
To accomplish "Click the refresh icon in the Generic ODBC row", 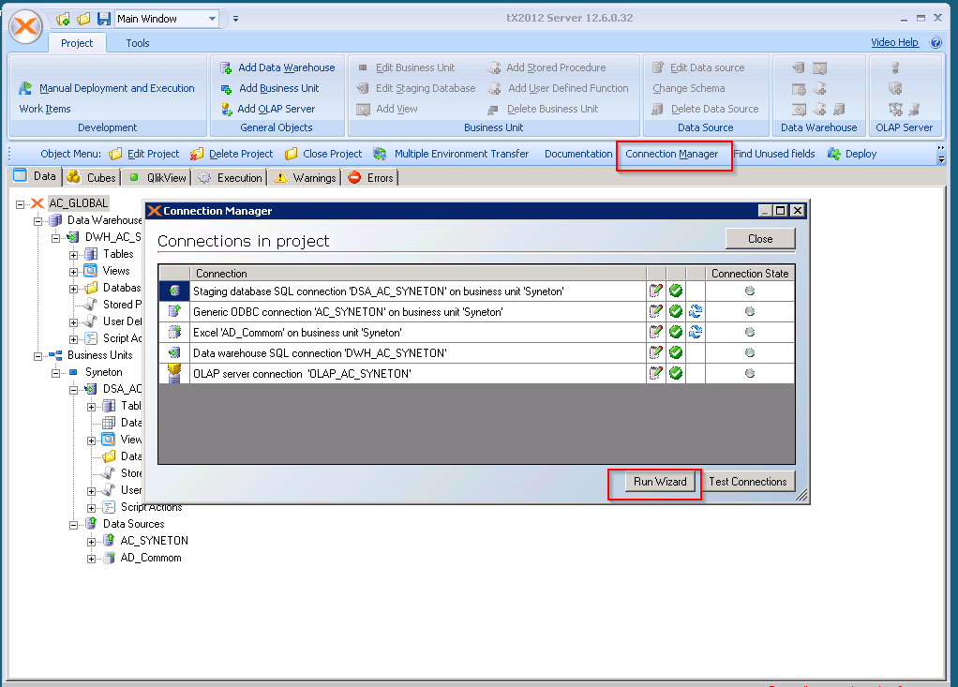I will (695, 312).
